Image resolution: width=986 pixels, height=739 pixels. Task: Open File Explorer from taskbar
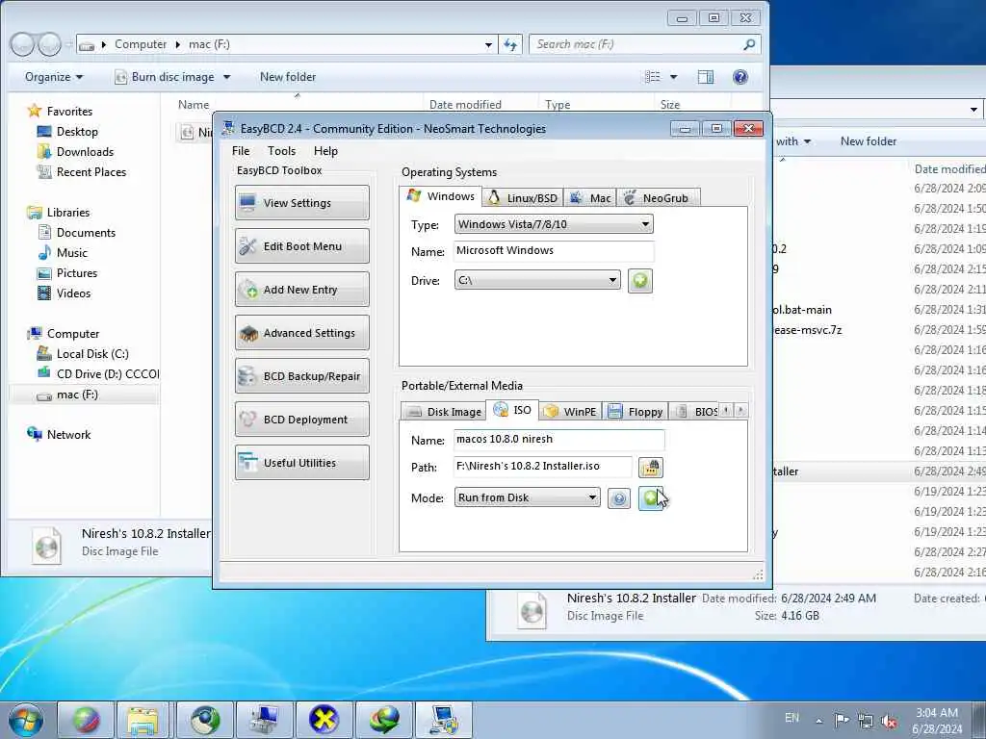(x=143, y=720)
